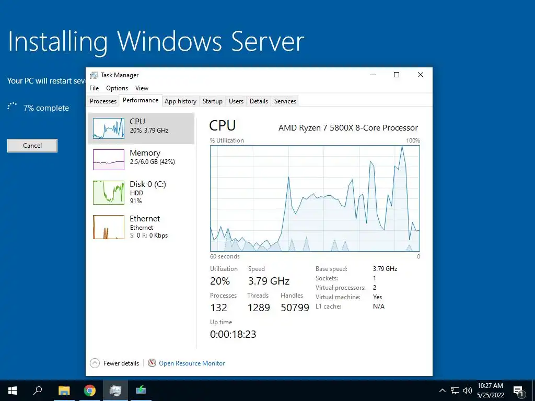Close the Task Manager window
The image size is (535, 401).
[x=421, y=75]
